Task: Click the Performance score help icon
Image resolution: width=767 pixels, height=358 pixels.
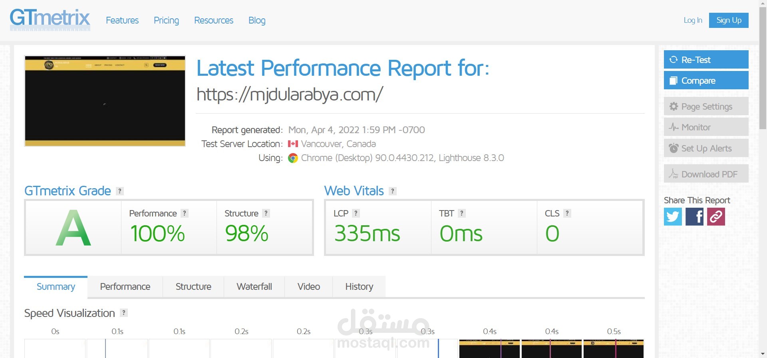Action: point(185,213)
